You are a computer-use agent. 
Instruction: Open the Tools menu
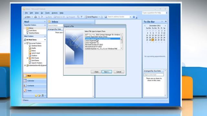point(48,13)
